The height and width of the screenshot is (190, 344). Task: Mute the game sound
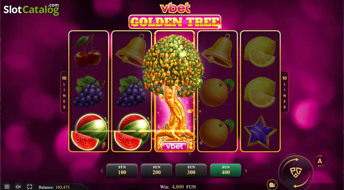tap(18, 187)
